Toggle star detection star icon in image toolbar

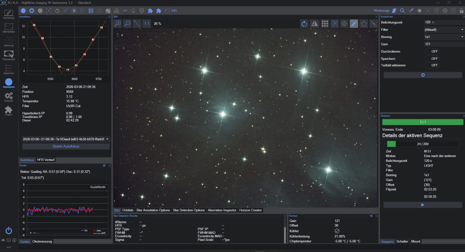(x=364, y=24)
